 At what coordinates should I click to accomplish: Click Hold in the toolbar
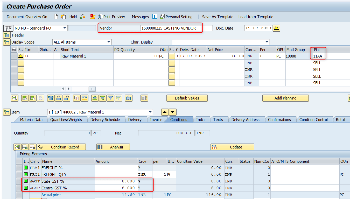pos(73,17)
